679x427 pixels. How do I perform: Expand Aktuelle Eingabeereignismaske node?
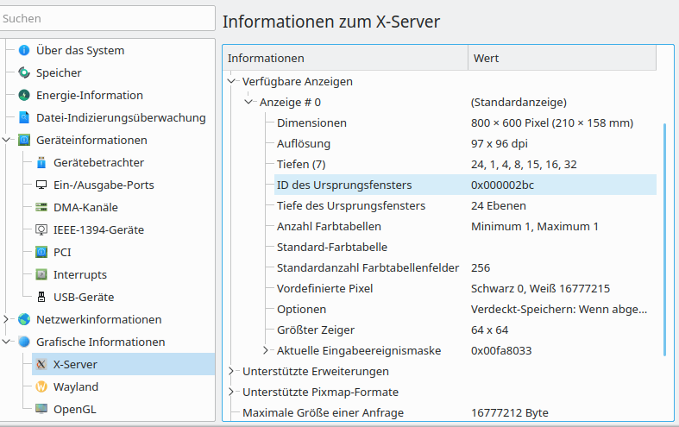(x=266, y=350)
